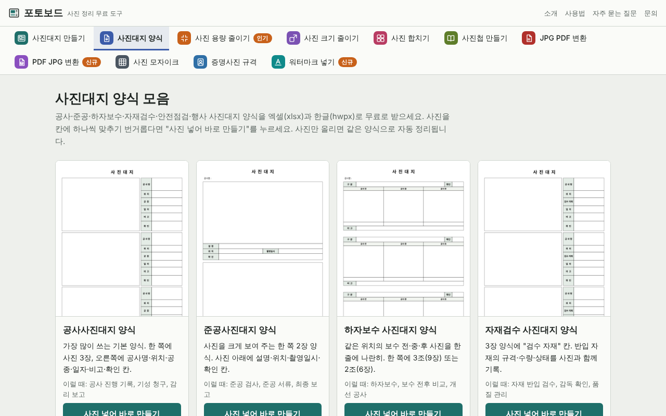Open the 사진대지 만들기 tab

click(50, 38)
